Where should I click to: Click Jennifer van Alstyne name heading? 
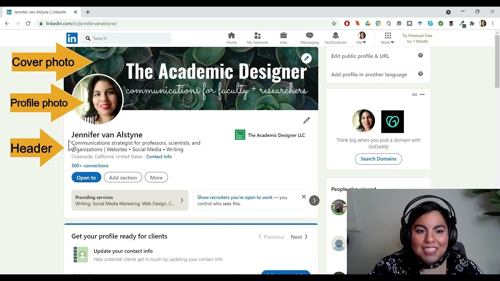coord(107,135)
